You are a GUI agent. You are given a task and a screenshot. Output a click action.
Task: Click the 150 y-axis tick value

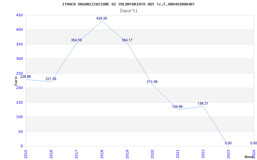click(x=19, y=102)
